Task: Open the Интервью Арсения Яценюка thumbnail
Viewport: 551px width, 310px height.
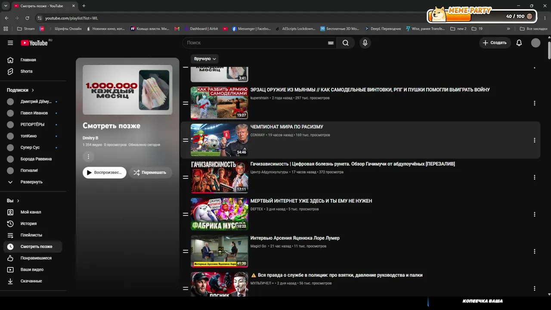Action: (x=220, y=251)
